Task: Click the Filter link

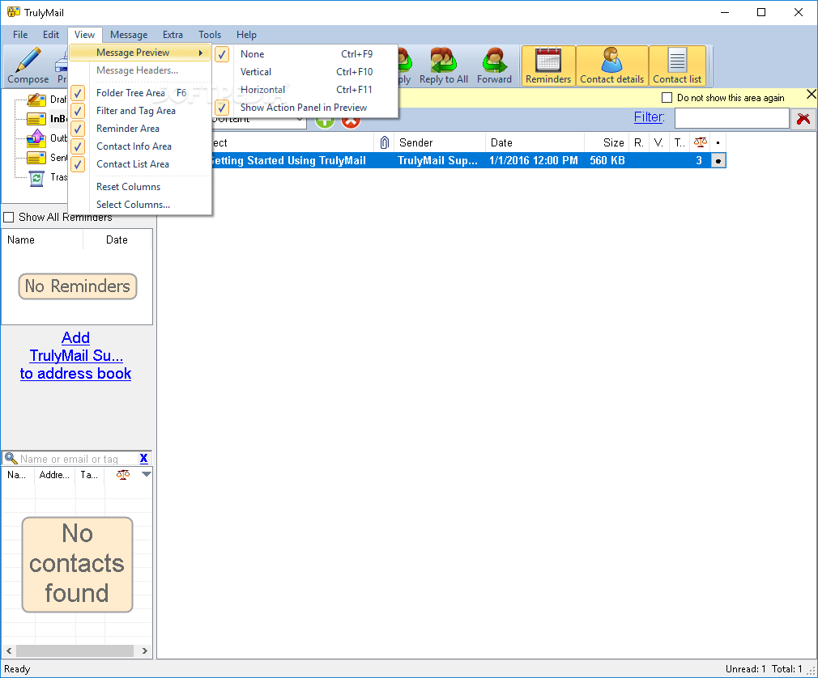Action: 649,117
